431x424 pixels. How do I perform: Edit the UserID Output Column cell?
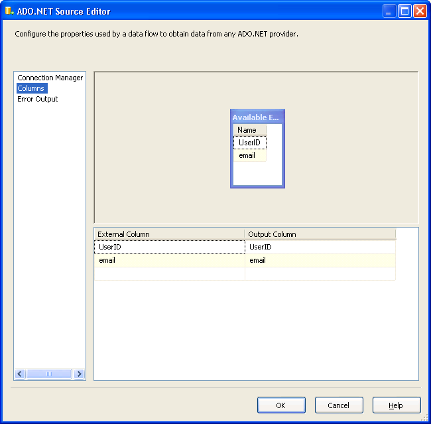[x=320, y=247]
